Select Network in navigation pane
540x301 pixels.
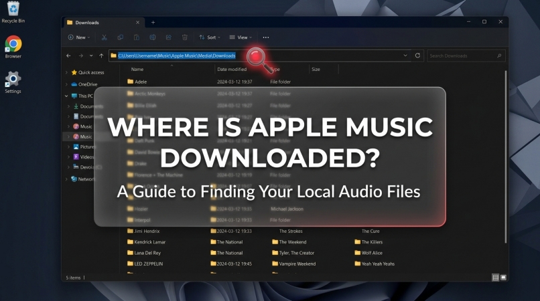pyautogui.click(x=82, y=179)
